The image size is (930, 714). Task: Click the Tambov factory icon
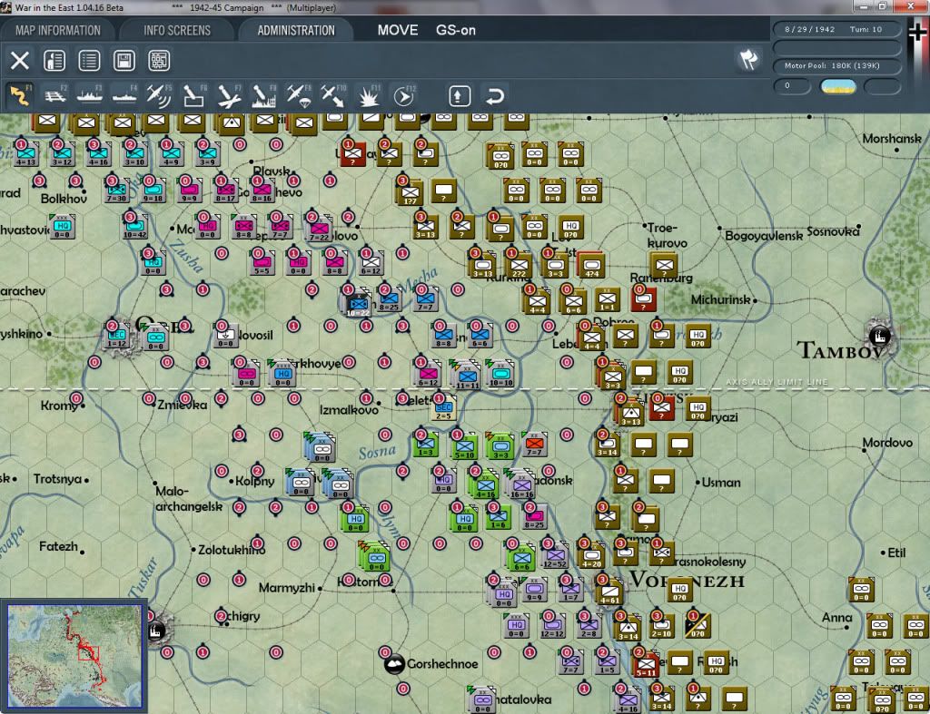879,336
